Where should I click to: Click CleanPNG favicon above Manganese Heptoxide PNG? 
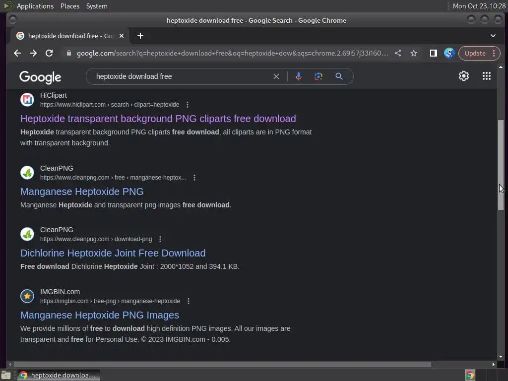[27, 172]
